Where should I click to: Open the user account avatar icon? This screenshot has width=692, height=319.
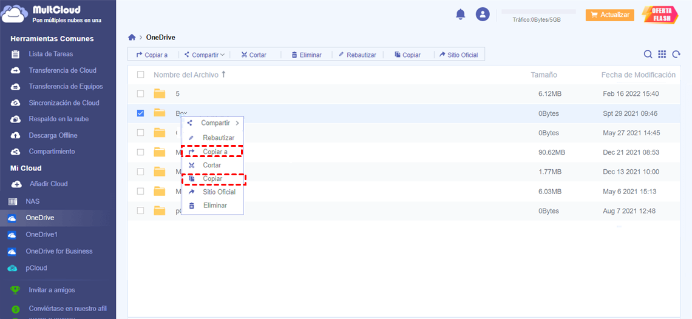(x=483, y=14)
